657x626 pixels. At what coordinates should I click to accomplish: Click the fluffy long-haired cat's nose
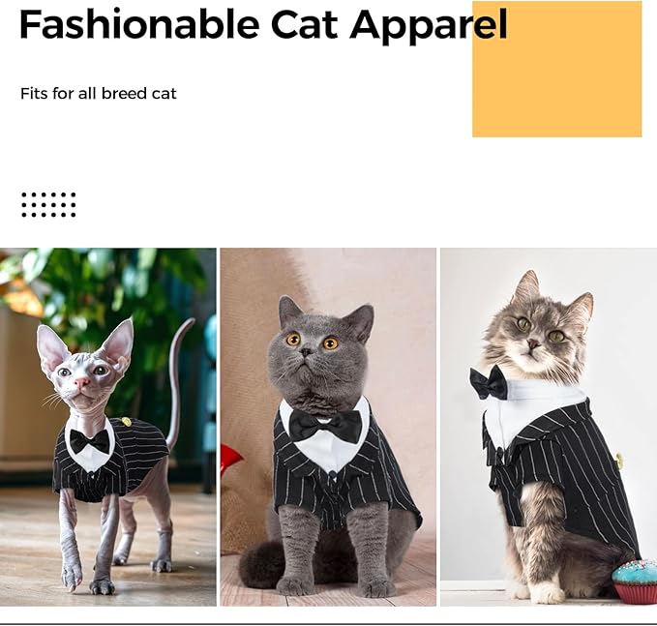click(x=533, y=345)
